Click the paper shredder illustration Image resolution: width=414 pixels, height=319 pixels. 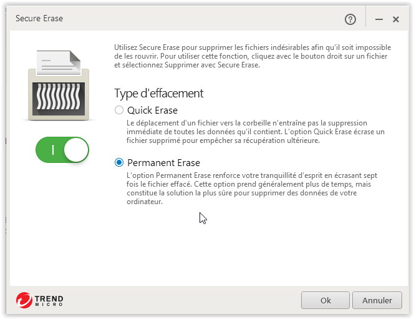coord(59,85)
